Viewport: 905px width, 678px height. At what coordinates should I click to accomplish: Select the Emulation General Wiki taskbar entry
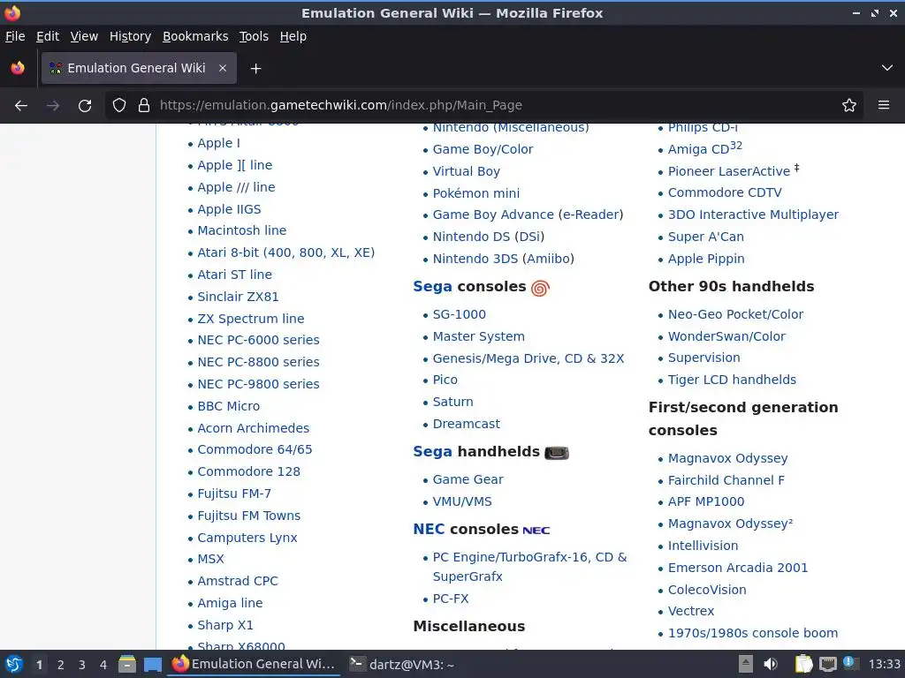pos(254,665)
